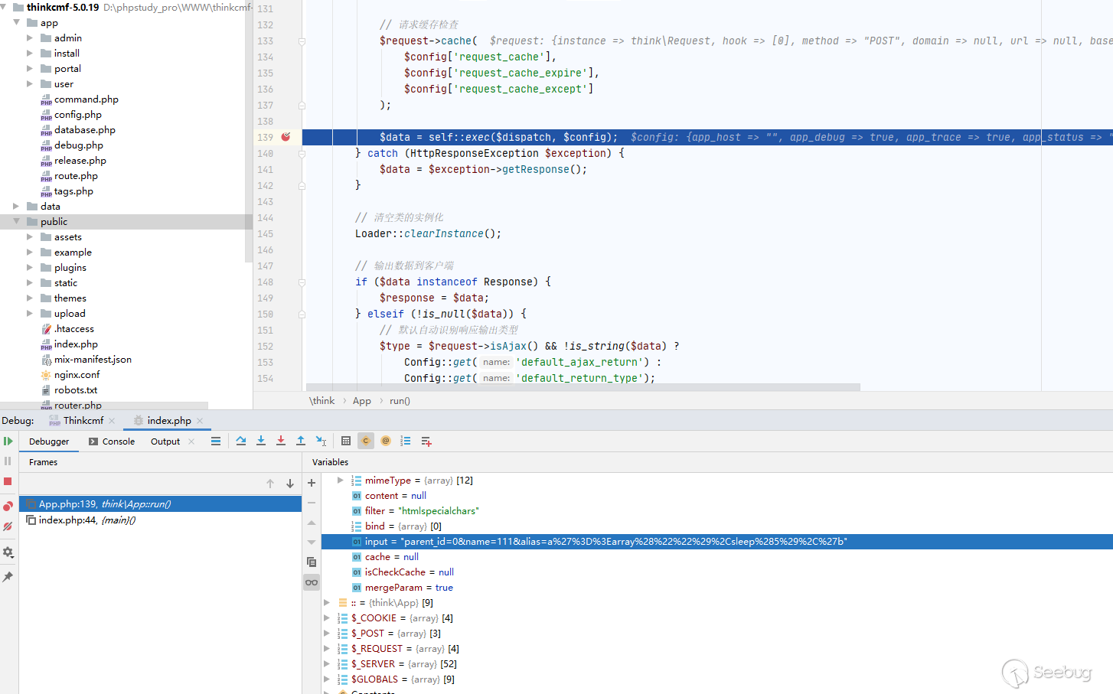Click the App breadcrumb item
Screen dimensions: 1113x694
[x=361, y=401]
